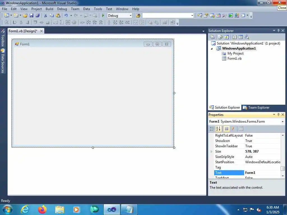
Task: Toggle Categorized view in Properties panel
Action: [212, 129]
